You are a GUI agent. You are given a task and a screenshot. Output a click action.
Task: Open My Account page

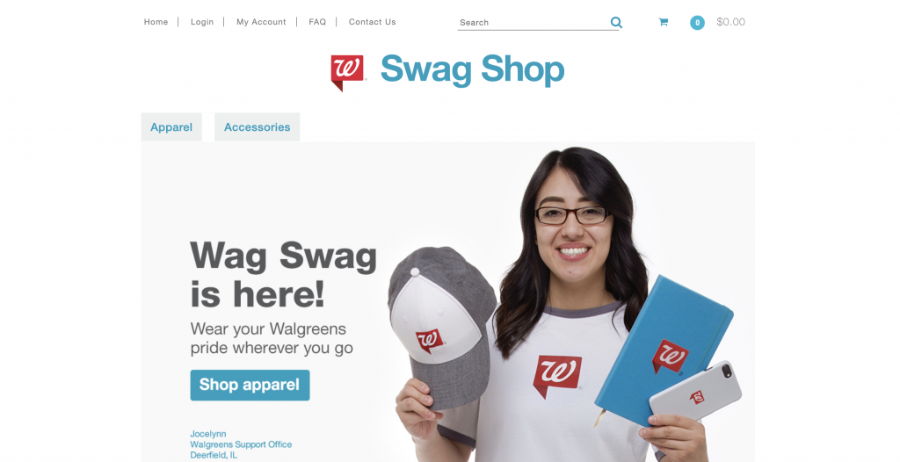point(261,22)
